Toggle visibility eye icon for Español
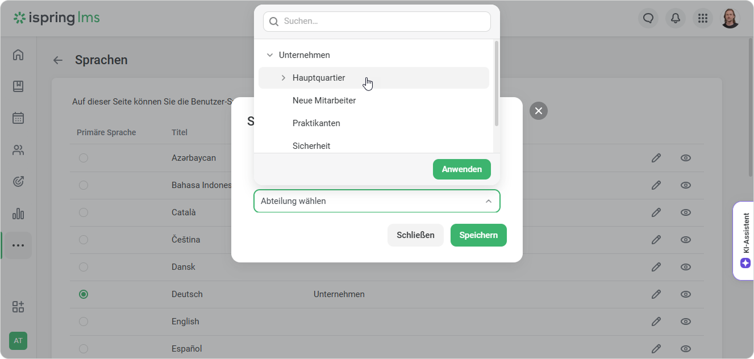 tap(685, 349)
